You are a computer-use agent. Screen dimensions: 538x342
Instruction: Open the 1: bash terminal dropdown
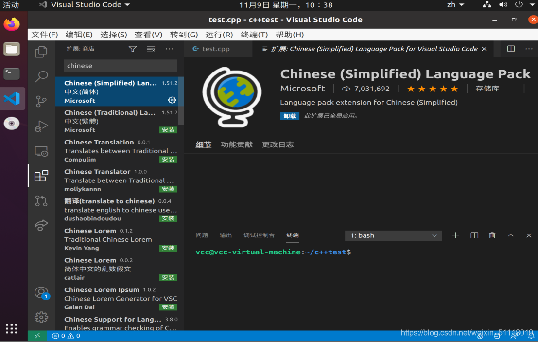[x=394, y=235]
